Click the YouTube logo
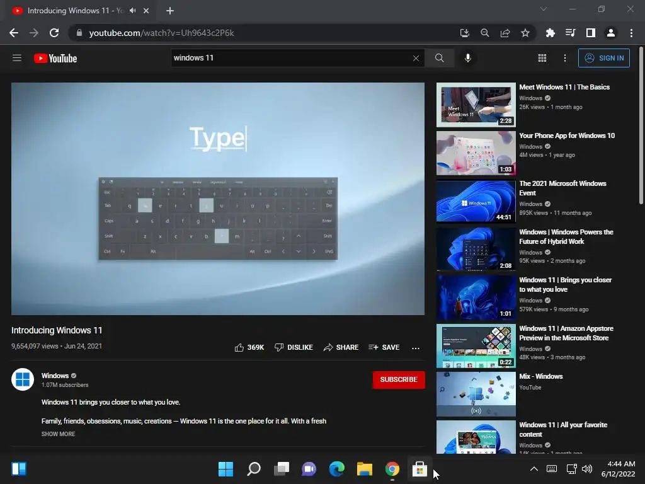The width and height of the screenshot is (645, 484). click(x=55, y=59)
